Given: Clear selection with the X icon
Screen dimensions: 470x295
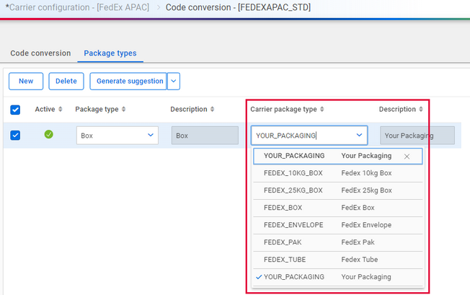Looking at the screenshot, I should tap(407, 157).
